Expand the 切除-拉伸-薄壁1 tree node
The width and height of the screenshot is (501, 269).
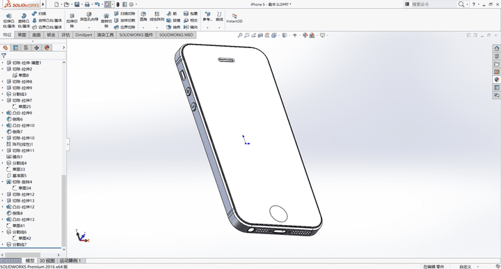(3, 63)
